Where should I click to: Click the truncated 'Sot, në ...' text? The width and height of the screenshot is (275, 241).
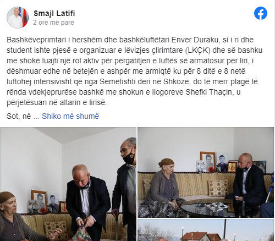point(23,116)
